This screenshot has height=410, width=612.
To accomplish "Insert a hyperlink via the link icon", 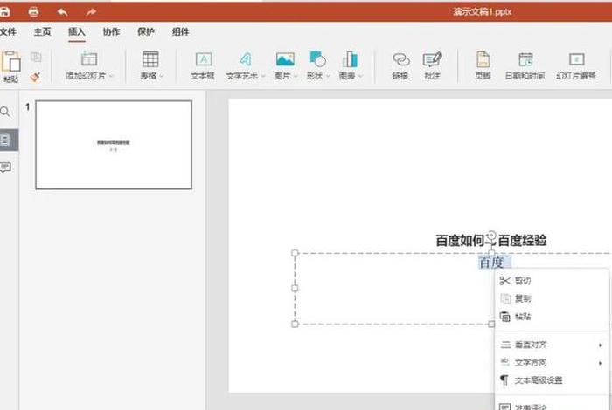I will click(400, 59).
